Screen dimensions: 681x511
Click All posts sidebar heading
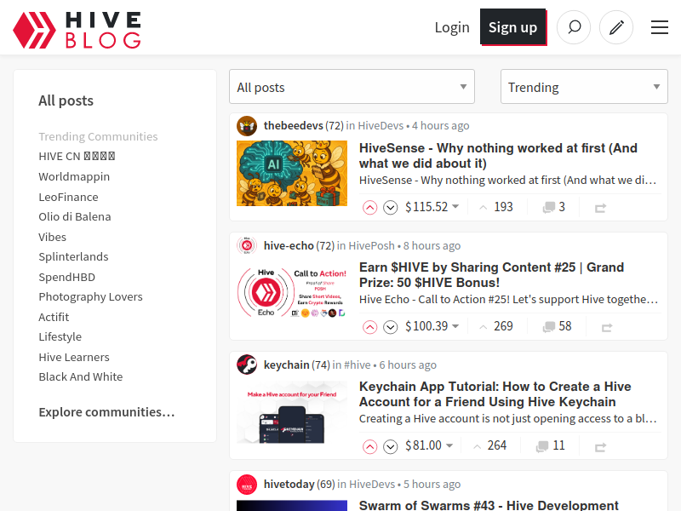(x=66, y=100)
